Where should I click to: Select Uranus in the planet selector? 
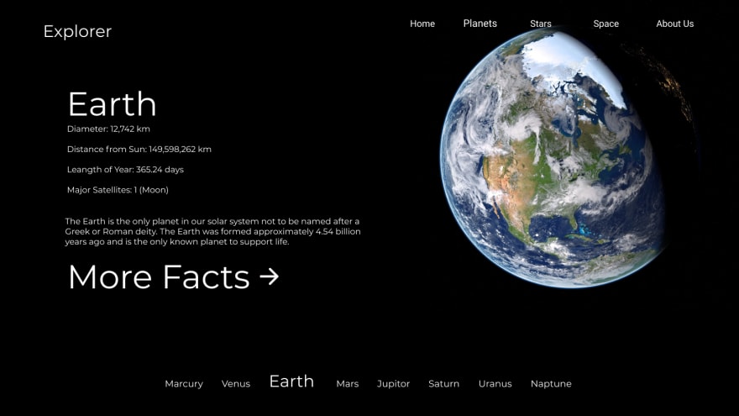495,384
